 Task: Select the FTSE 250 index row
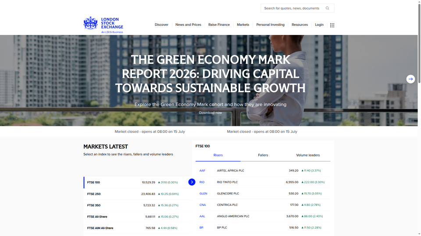pyautogui.click(x=137, y=194)
